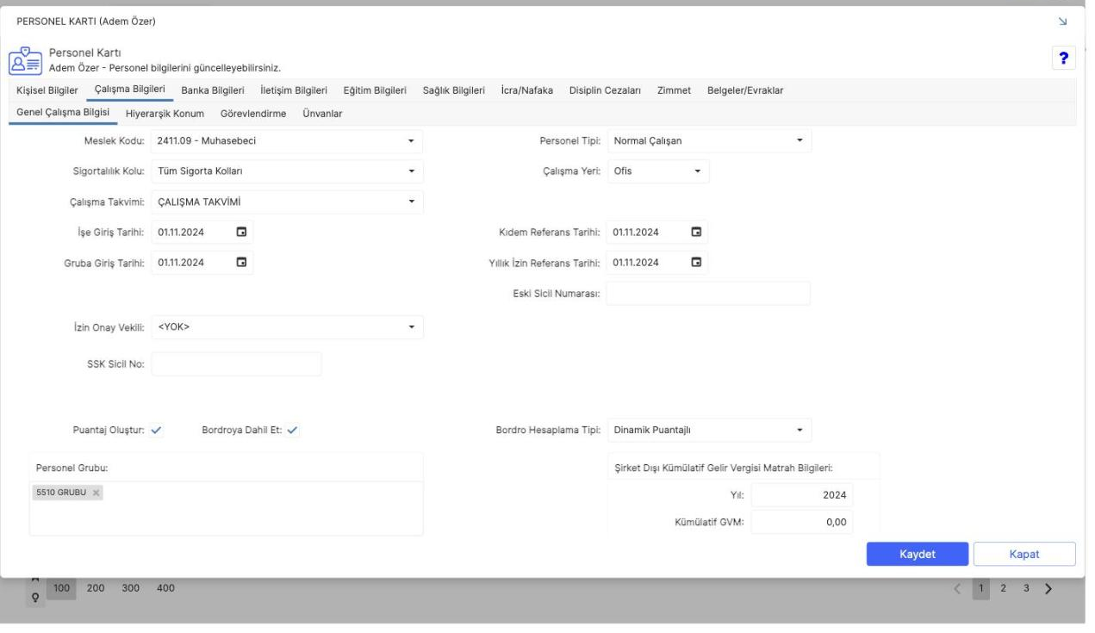Expand the Çalışma Yeri dropdown

tap(697, 171)
